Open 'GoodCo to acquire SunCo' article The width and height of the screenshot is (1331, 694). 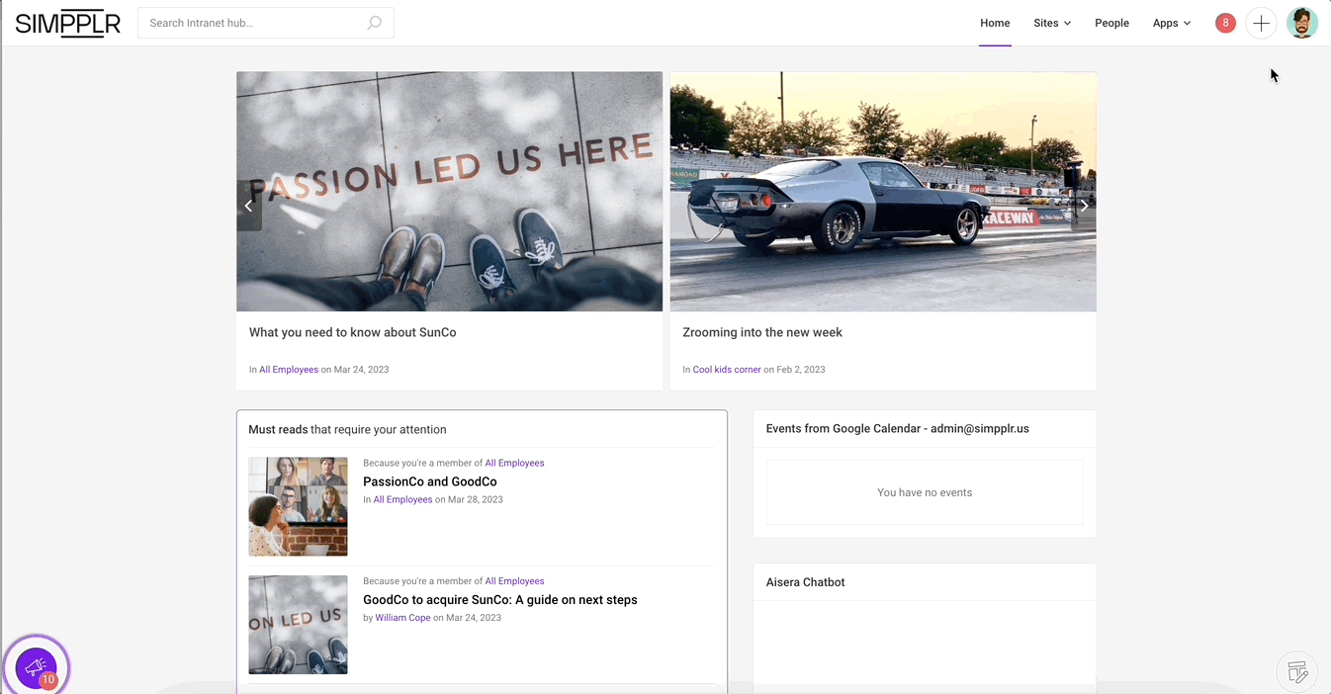500,599
